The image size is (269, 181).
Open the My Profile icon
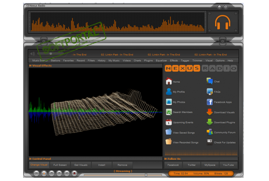tap(169, 92)
